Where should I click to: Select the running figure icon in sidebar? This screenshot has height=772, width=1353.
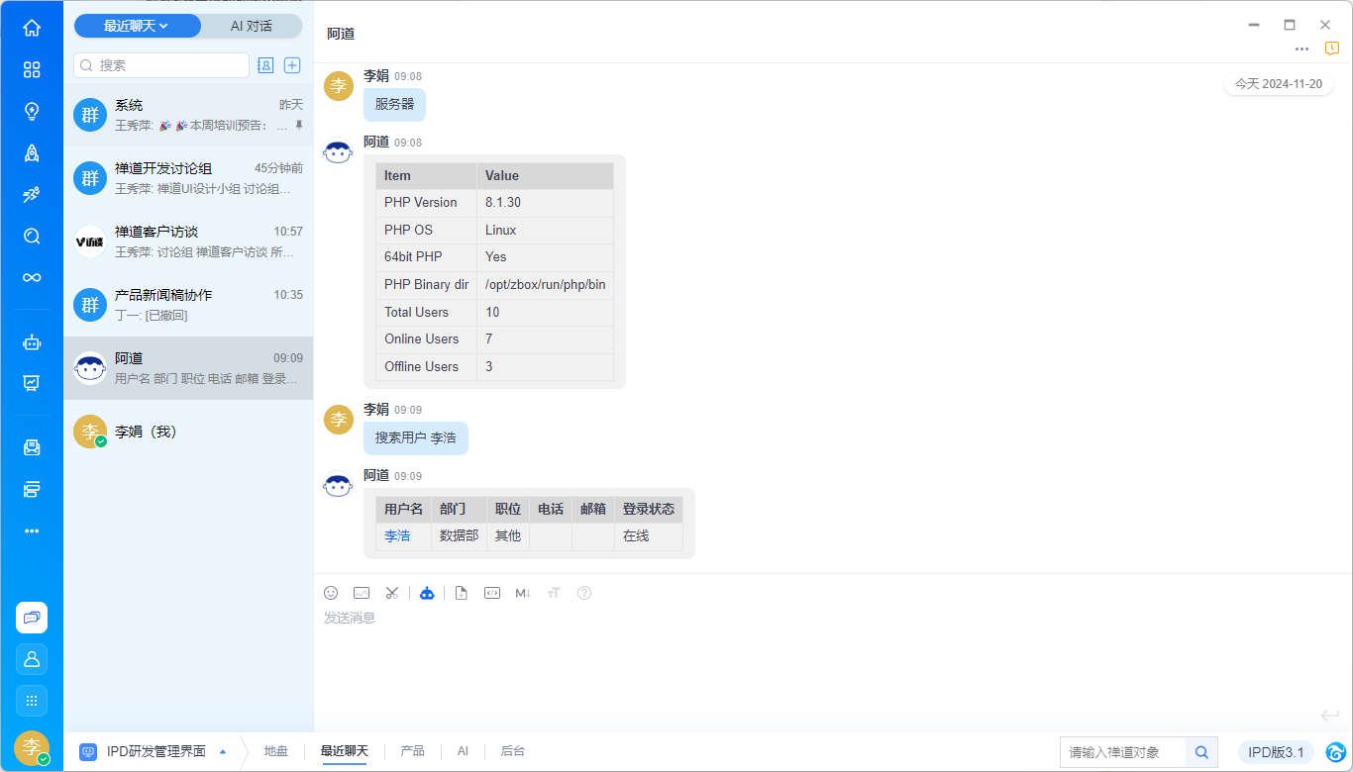32,194
